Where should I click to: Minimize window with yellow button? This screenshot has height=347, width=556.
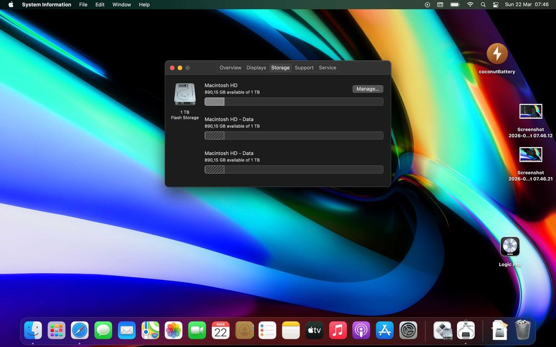[180, 68]
